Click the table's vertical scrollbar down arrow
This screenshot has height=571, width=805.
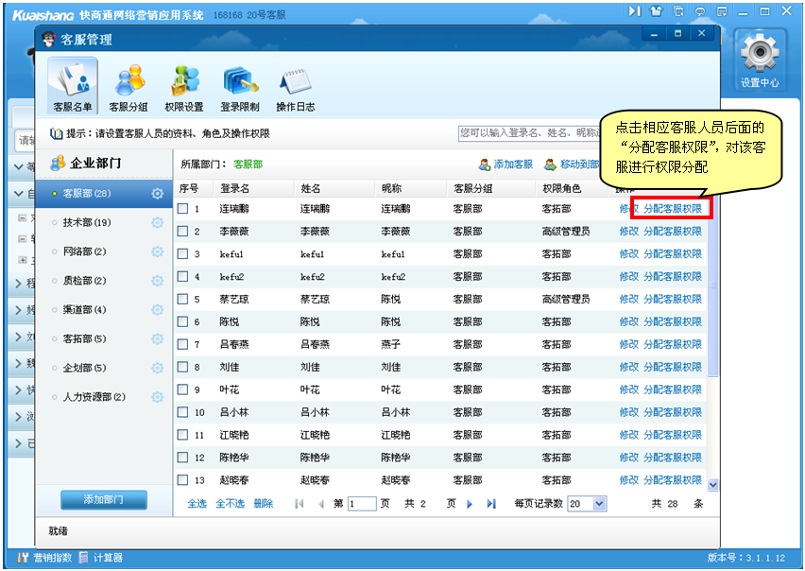pos(712,484)
